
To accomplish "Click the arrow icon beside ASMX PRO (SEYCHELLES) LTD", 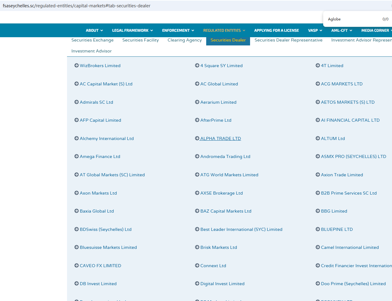I will [x=318, y=156].
